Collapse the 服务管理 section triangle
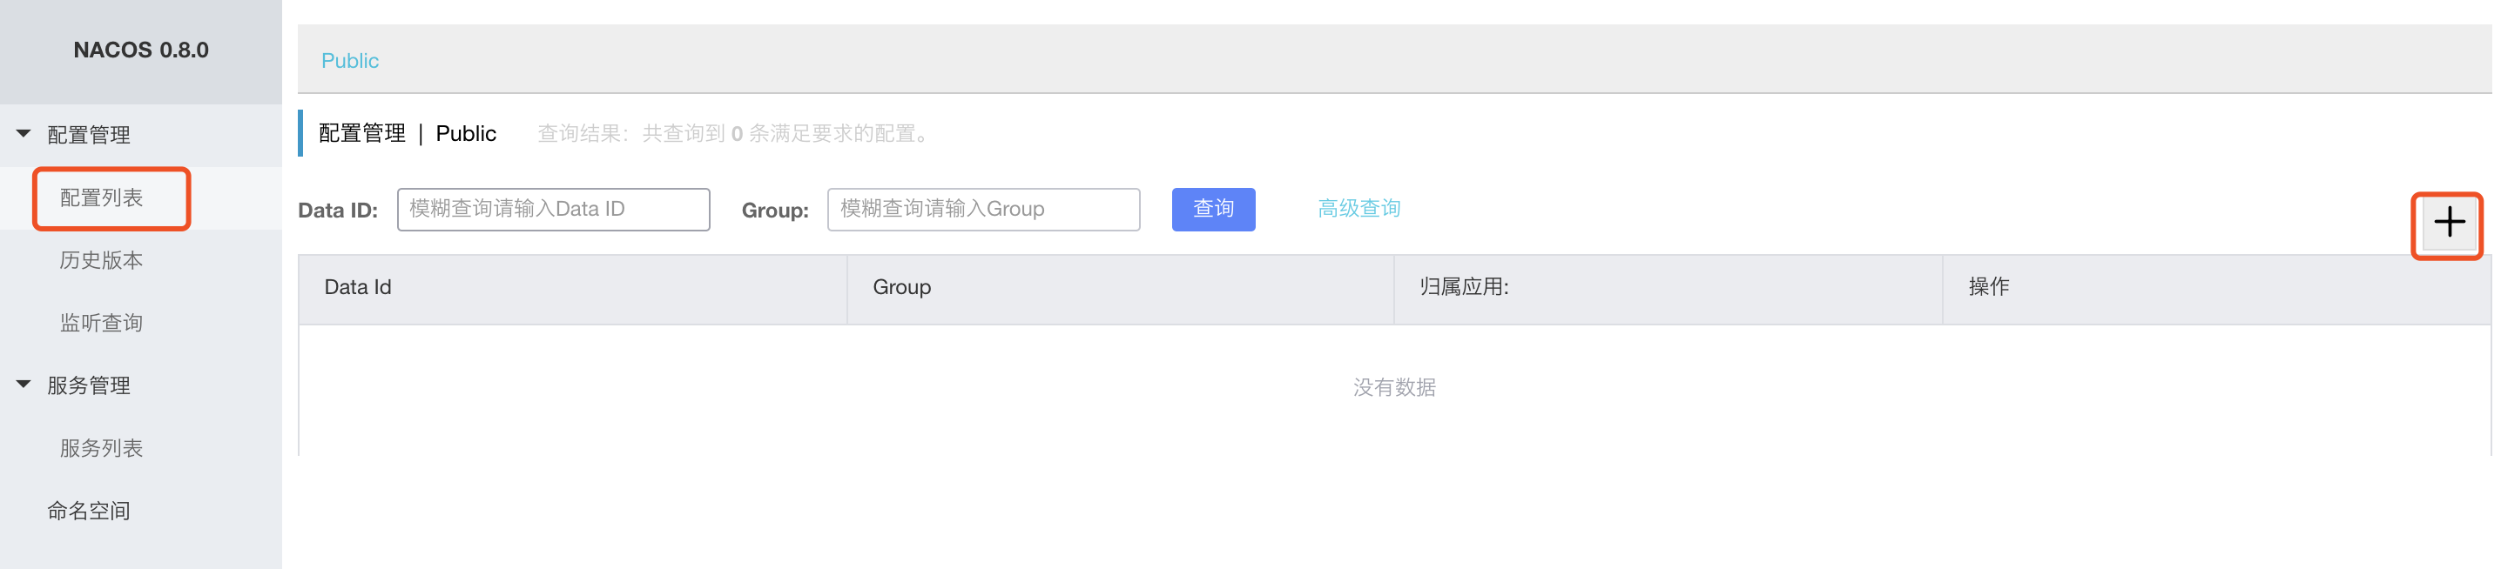 click(24, 385)
